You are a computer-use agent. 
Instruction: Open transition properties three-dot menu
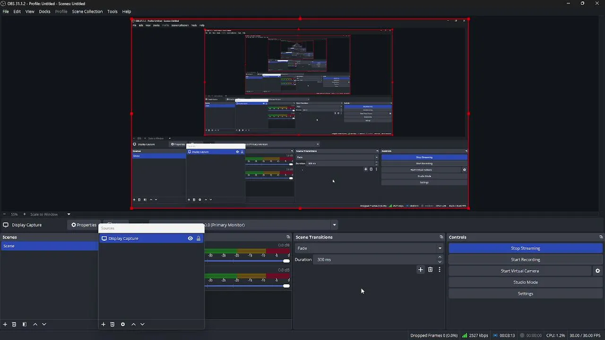pos(440,270)
